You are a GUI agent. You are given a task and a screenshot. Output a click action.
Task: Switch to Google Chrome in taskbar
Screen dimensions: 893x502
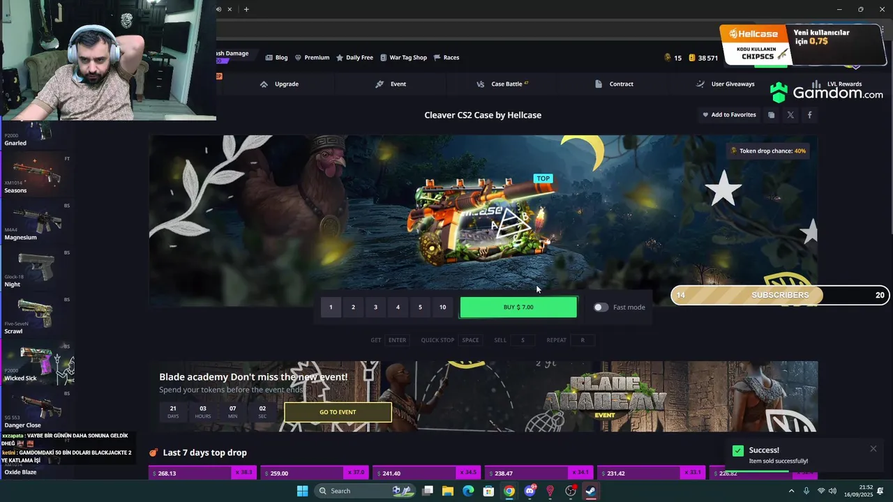click(509, 491)
